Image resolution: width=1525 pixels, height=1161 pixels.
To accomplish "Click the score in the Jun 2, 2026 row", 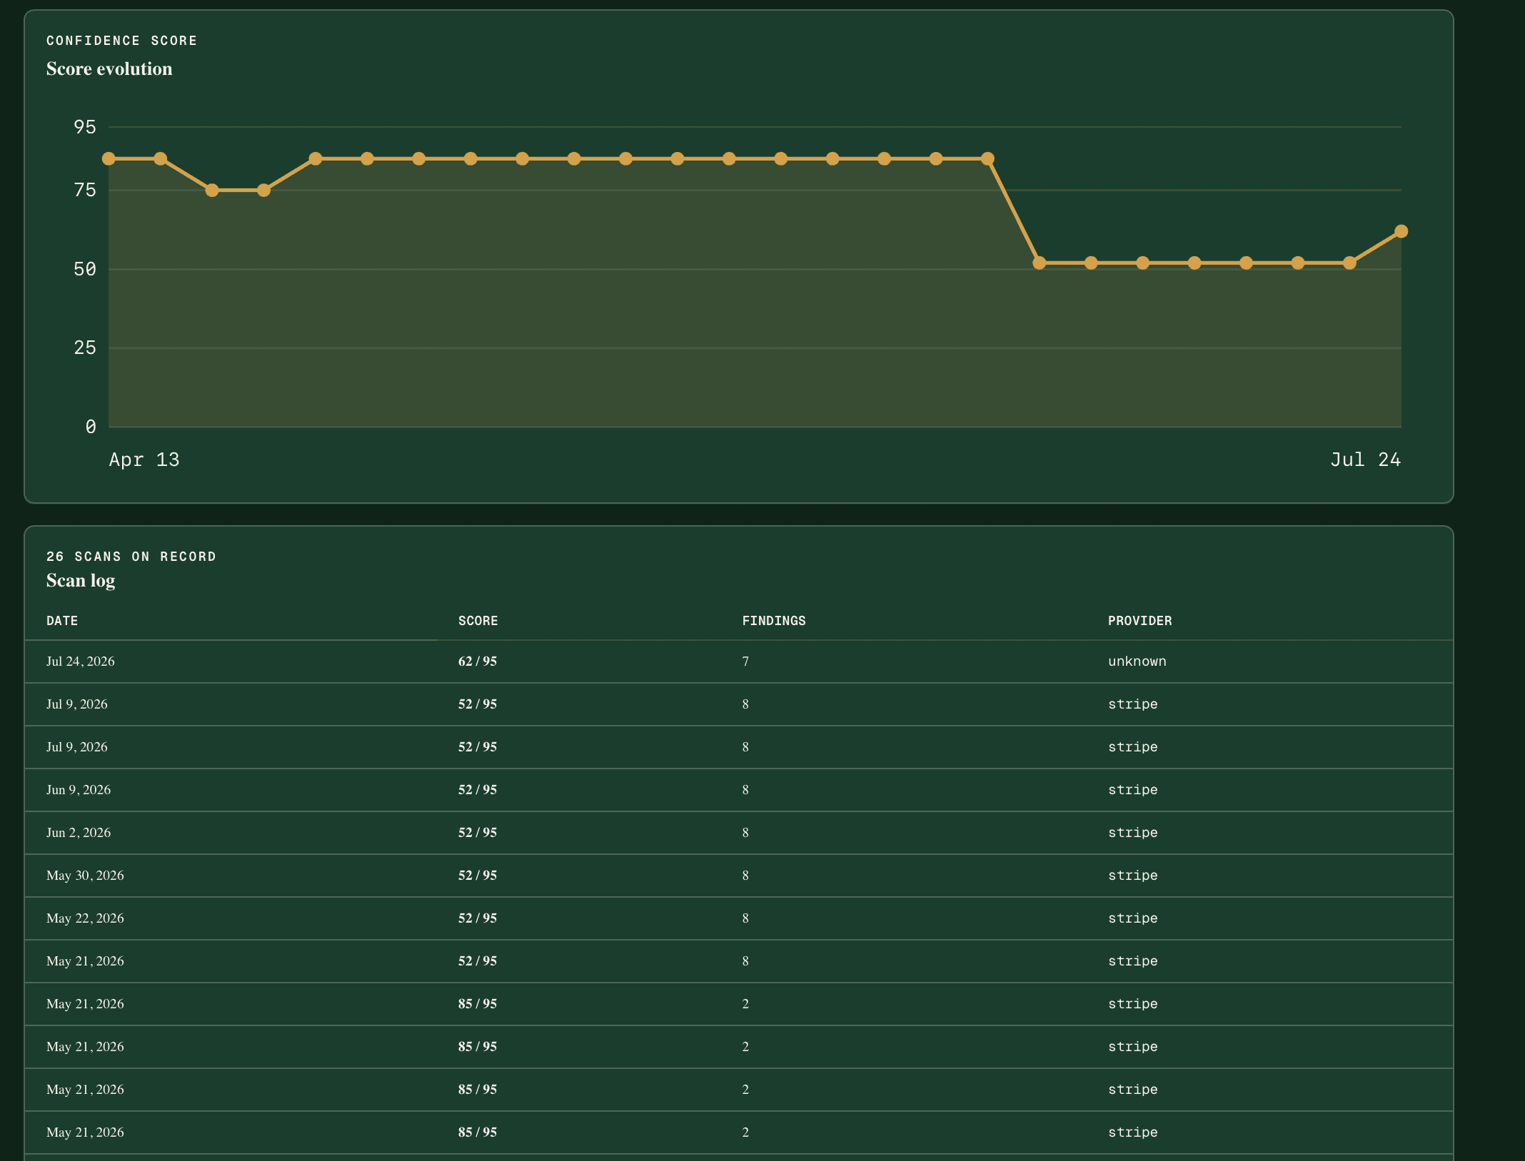I will (x=478, y=833).
